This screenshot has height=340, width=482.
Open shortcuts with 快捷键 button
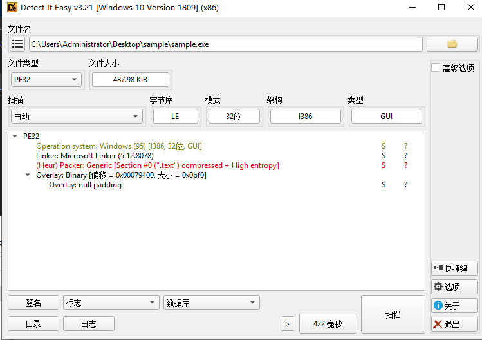(x=454, y=269)
